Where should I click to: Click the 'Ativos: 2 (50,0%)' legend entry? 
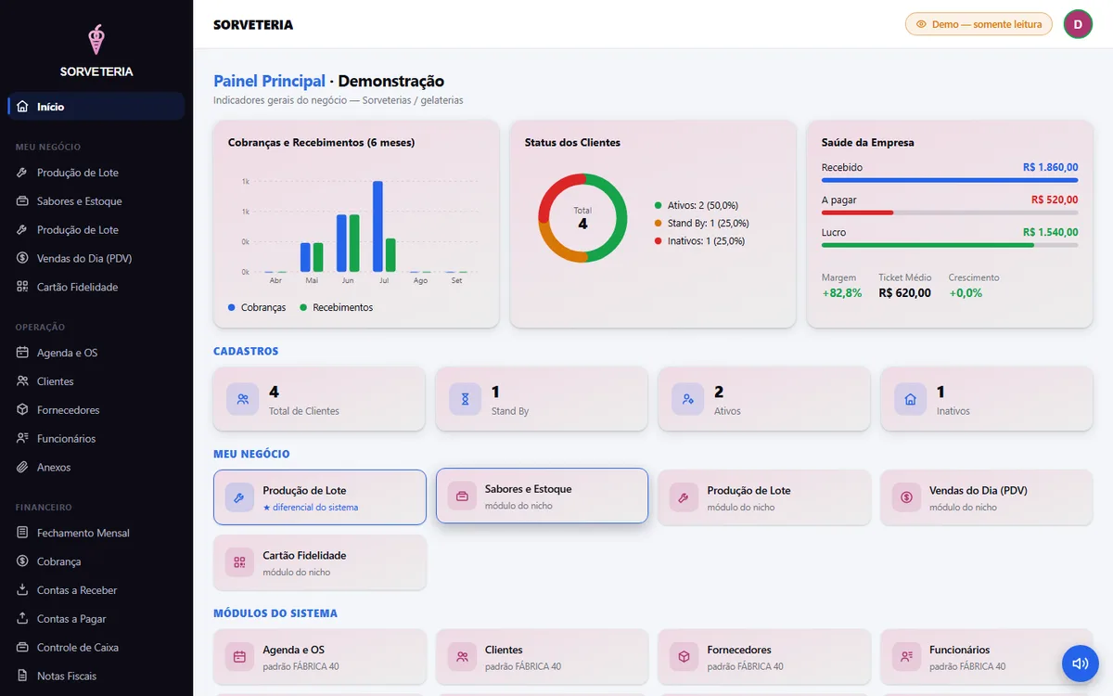point(696,205)
